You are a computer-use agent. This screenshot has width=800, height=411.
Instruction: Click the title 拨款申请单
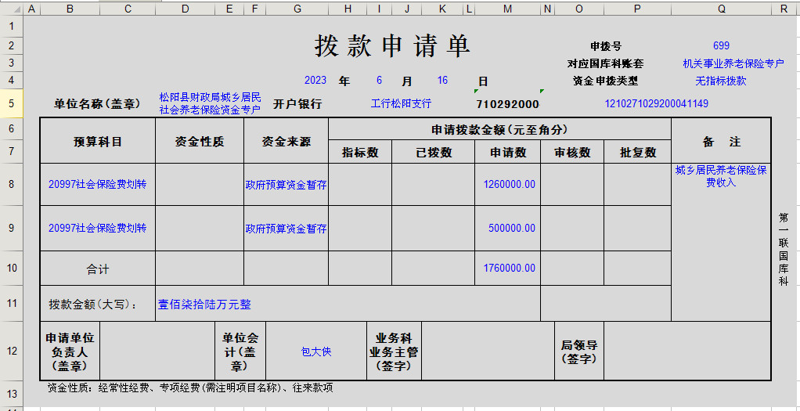(x=392, y=46)
